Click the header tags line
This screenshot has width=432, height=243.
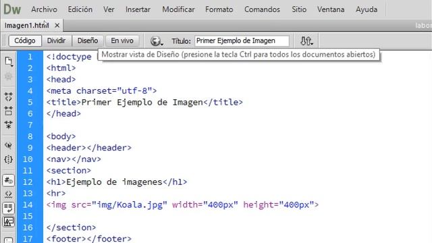[89, 148]
